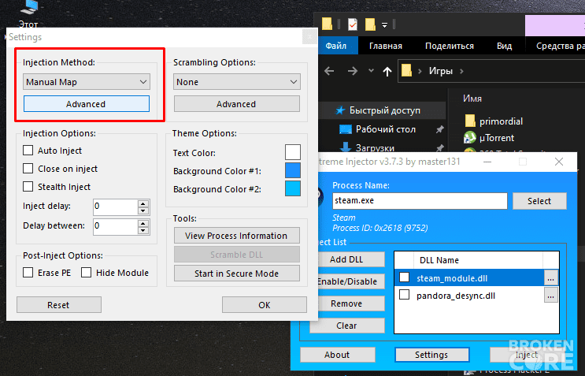Check the Stealth Inject option
This screenshot has width=585, height=376.
pyautogui.click(x=28, y=186)
